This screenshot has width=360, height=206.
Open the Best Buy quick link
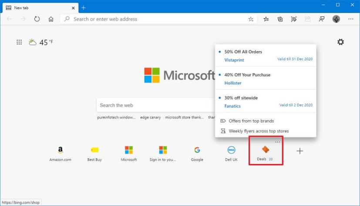point(94,154)
